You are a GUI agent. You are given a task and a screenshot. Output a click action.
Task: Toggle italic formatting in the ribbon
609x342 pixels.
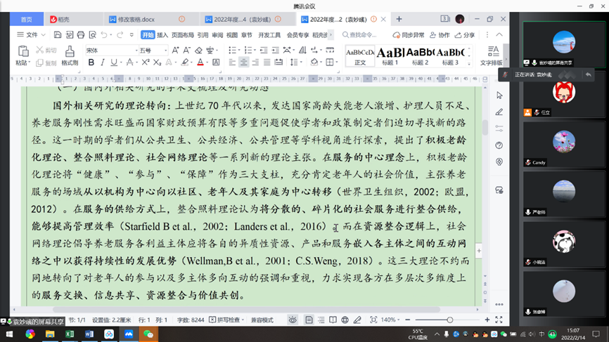click(x=103, y=63)
